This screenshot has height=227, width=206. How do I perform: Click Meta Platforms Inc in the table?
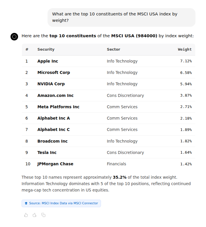pyautogui.click(x=58, y=107)
